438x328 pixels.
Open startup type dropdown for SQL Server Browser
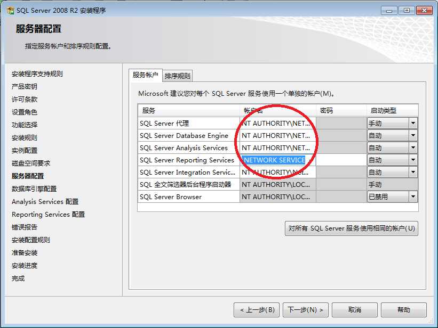tap(413, 196)
